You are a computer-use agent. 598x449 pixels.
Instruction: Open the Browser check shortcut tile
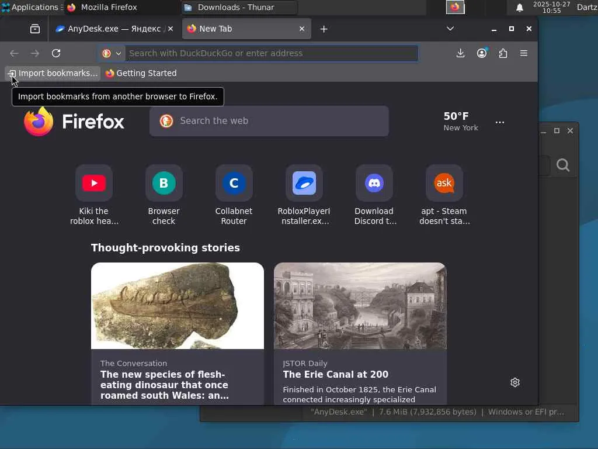tap(164, 195)
